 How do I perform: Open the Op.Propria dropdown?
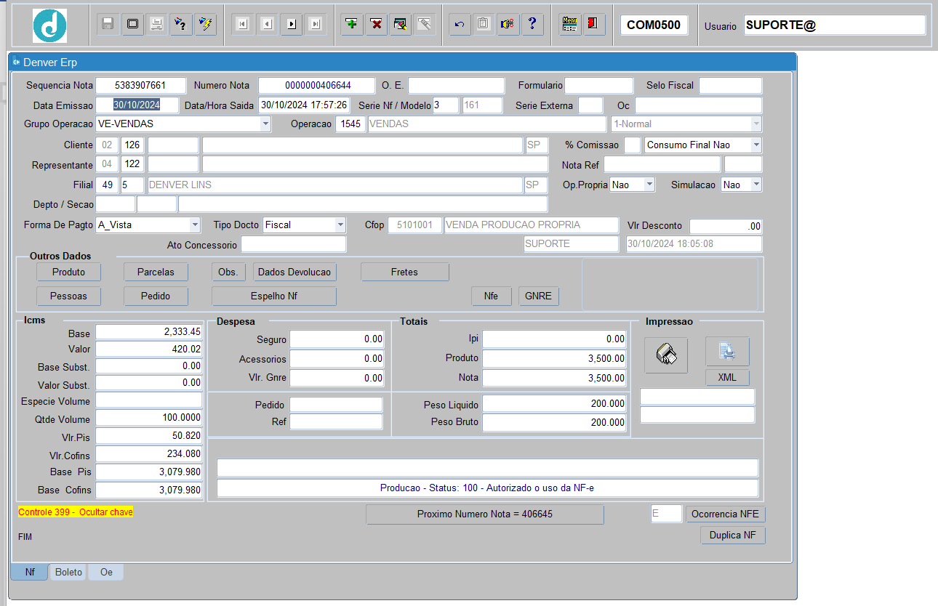(649, 185)
